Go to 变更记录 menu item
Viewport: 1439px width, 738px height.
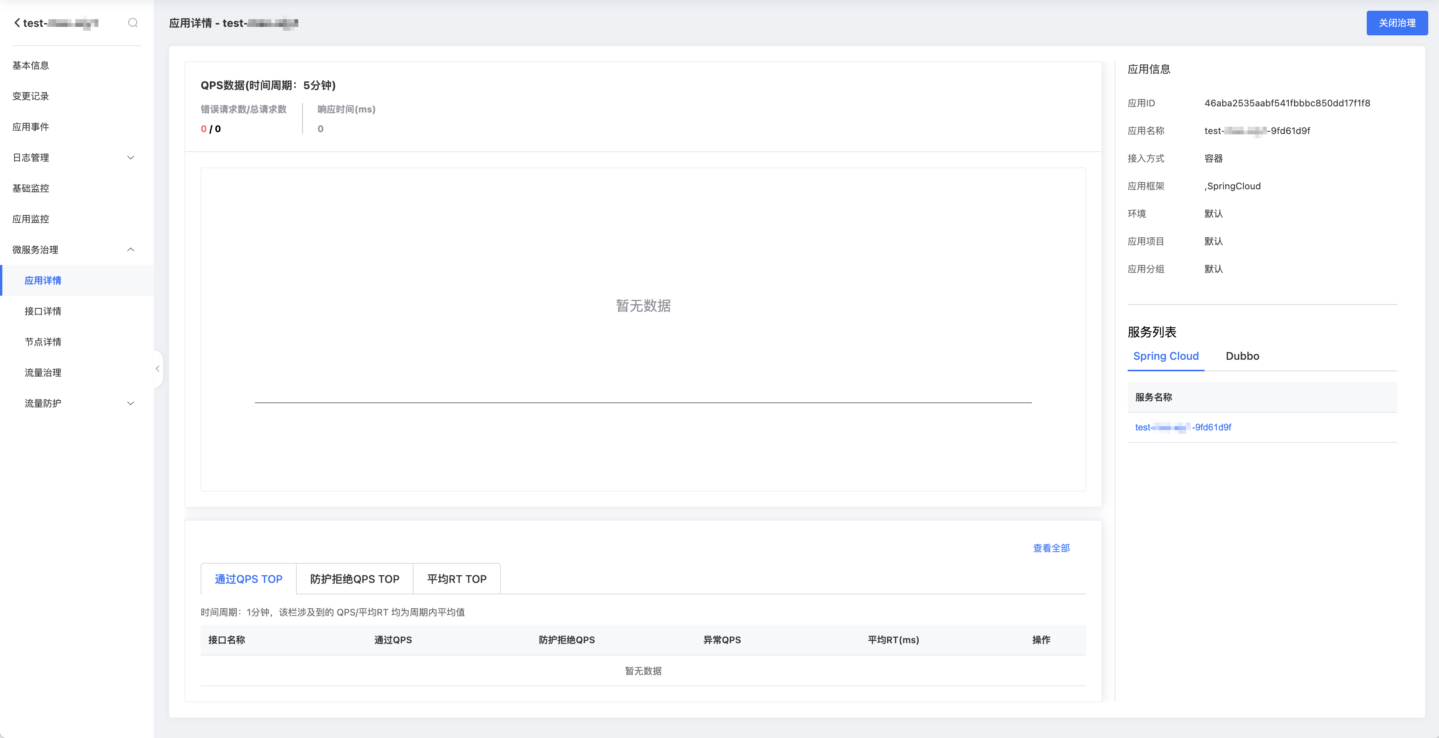[31, 96]
